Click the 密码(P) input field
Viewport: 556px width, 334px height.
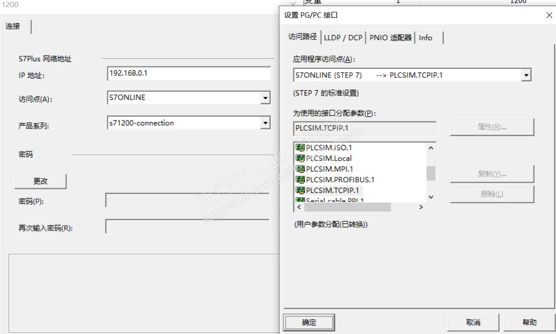coord(187,200)
